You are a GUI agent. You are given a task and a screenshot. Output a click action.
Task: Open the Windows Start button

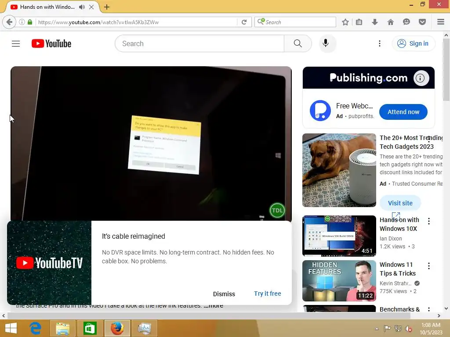(11, 328)
